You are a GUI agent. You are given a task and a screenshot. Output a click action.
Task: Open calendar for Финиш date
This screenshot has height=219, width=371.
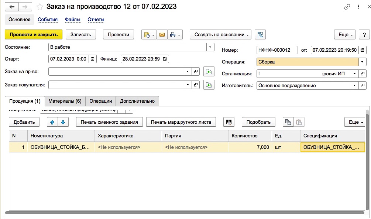click(x=165, y=59)
